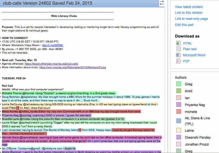Open the teach.etherpad.mozilla.org club-calls link
The height and width of the screenshot is (153, 219).
tap(51, 64)
